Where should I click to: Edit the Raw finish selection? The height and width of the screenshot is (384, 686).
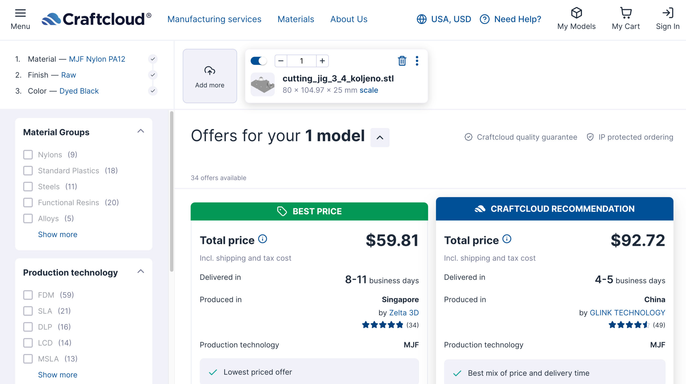pyautogui.click(x=69, y=75)
